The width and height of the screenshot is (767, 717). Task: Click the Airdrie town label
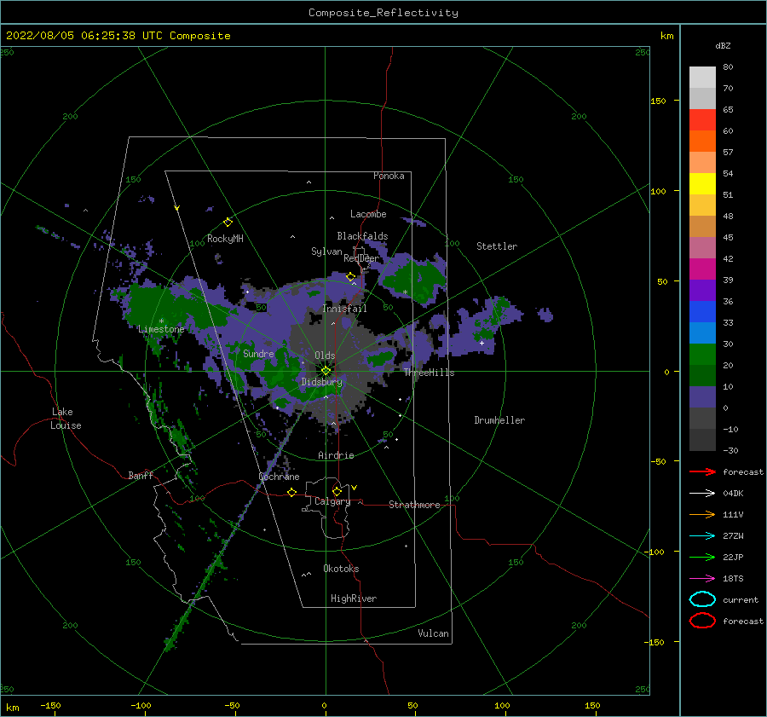(336, 455)
